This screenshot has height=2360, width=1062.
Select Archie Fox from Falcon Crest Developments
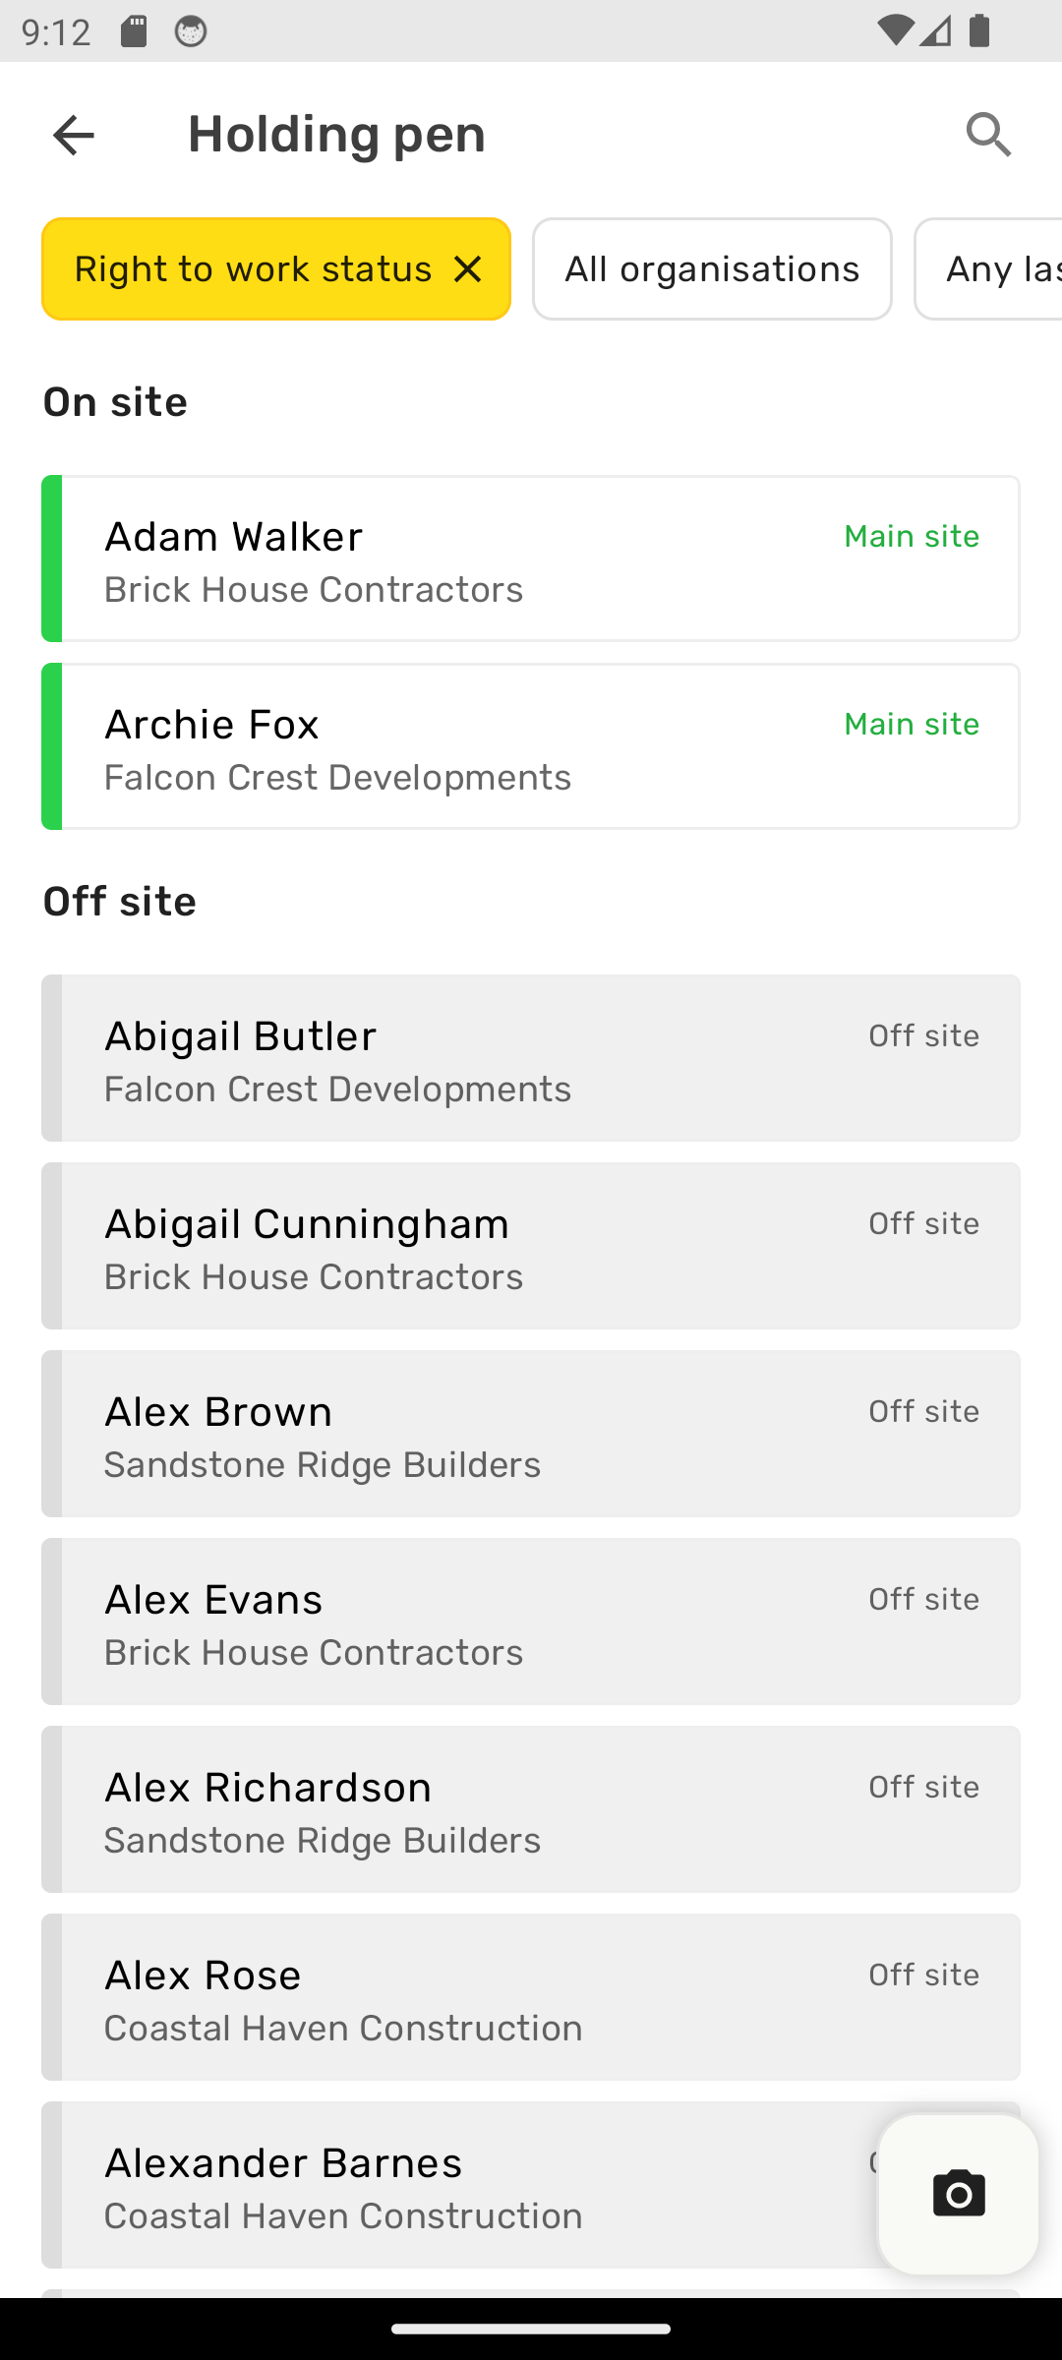[x=531, y=746]
